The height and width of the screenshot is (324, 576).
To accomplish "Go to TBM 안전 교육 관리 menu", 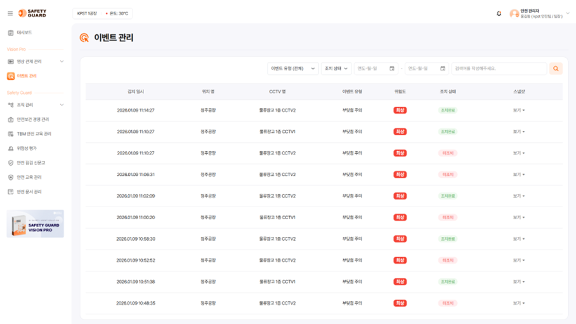I will tap(34, 134).
